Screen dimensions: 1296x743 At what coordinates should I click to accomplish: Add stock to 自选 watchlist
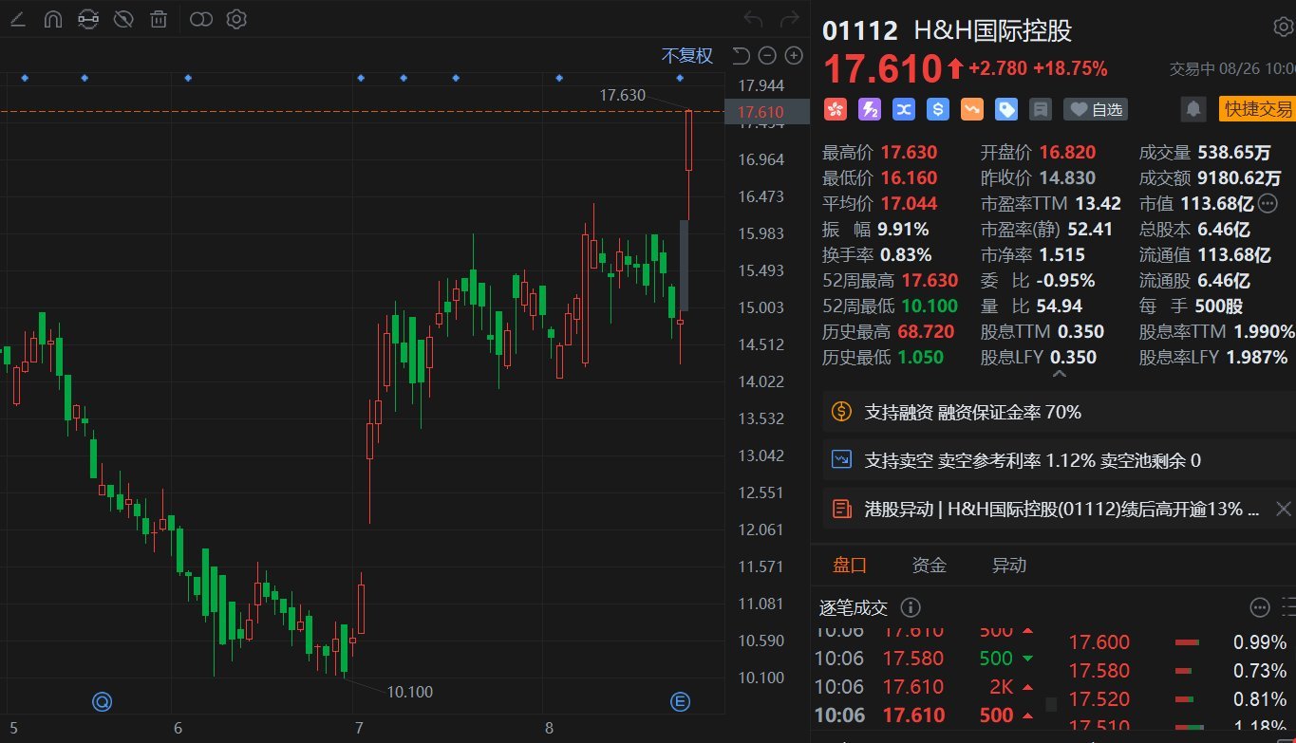pos(1096,110)
